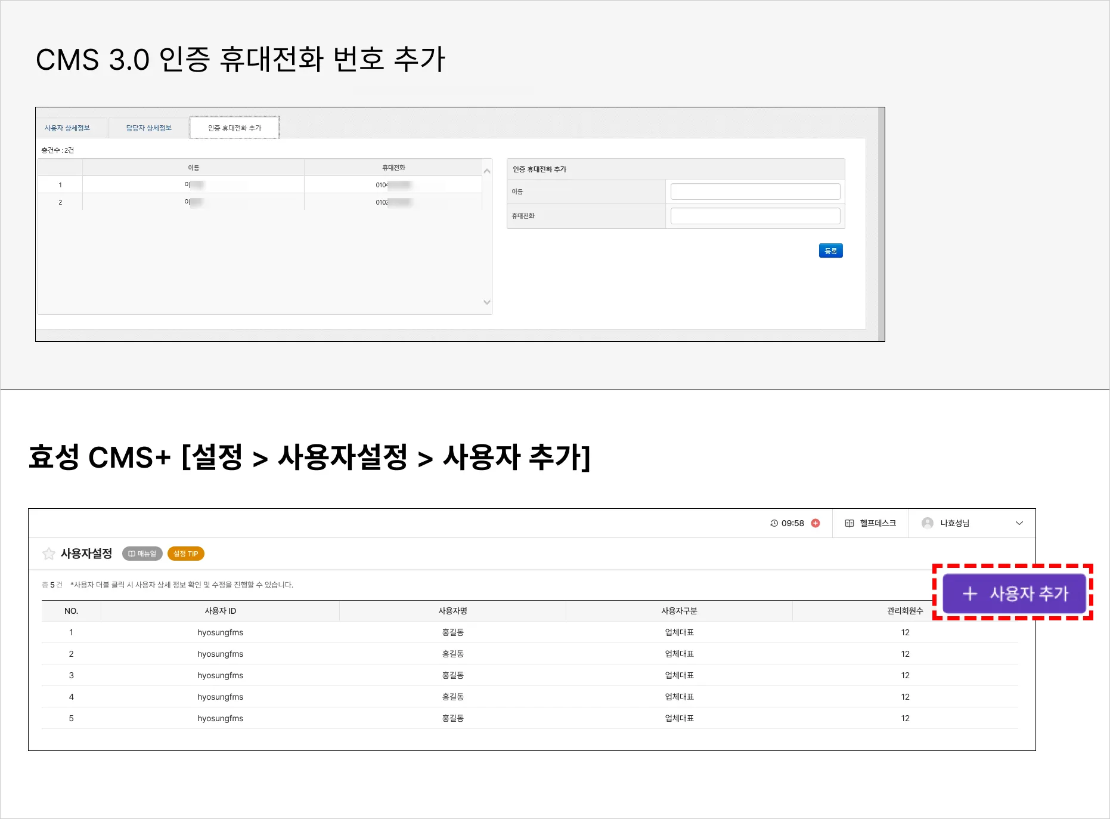Viewport: 1110px width, 819px height.
Task: Select hyosungfms in user row 2
Action: click(x=221, y=654)
